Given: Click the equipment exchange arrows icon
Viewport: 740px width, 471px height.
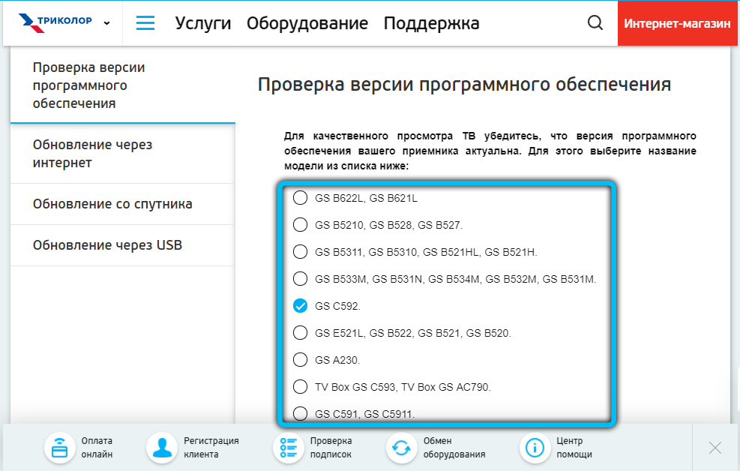Looking at the screenshot, I should pyautogui.click(x=402, y=448).
